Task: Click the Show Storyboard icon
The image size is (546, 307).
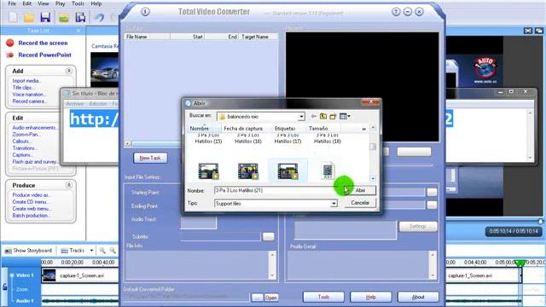Action: [x=8, y=251]
